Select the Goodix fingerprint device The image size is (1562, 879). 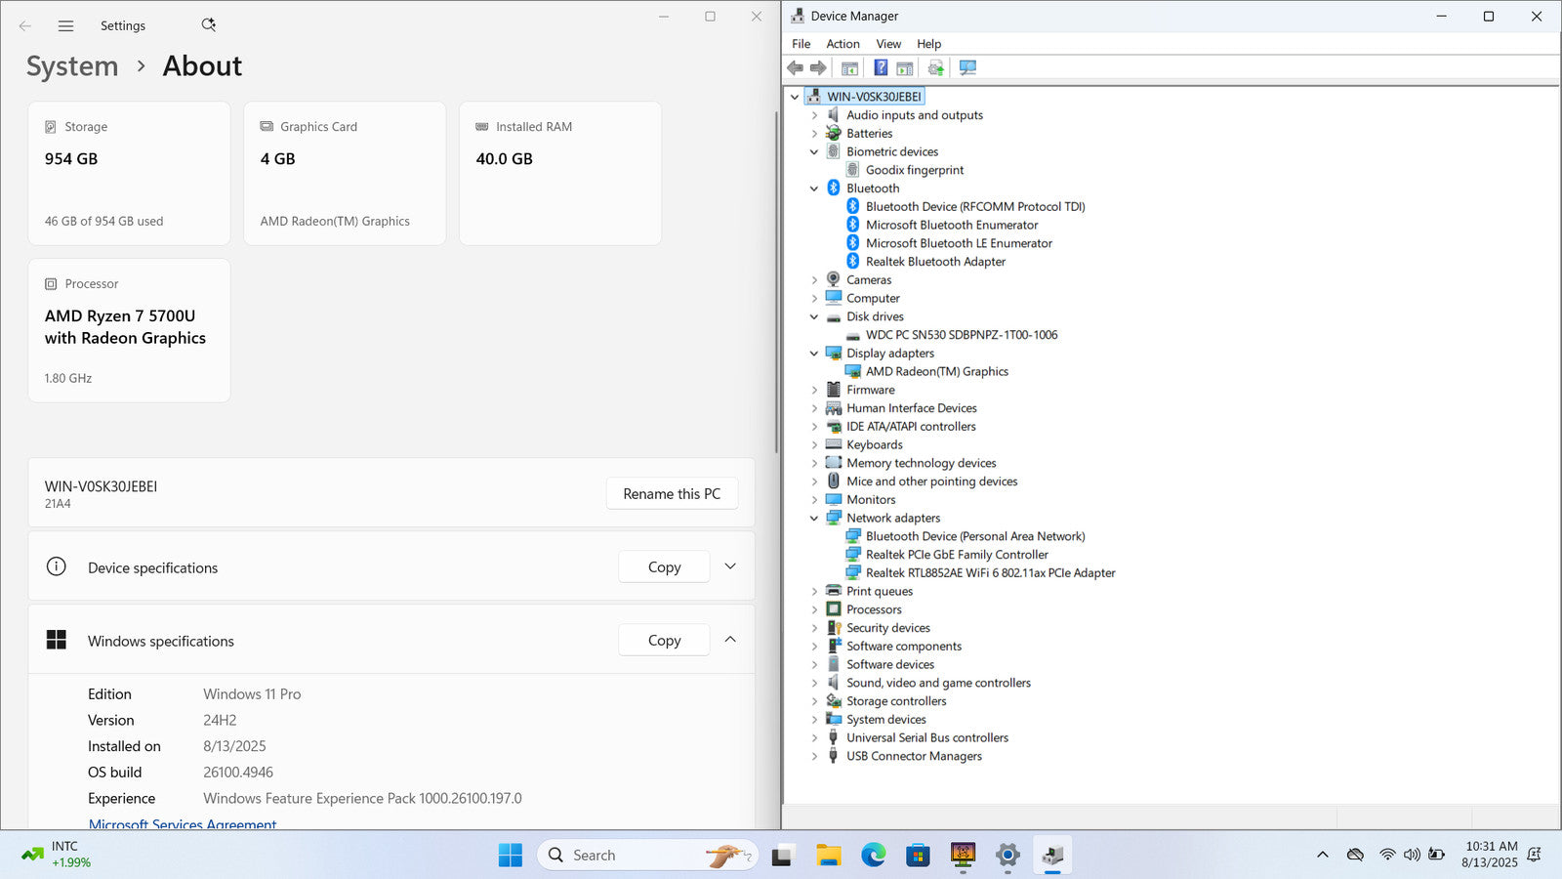click(914, 170)
